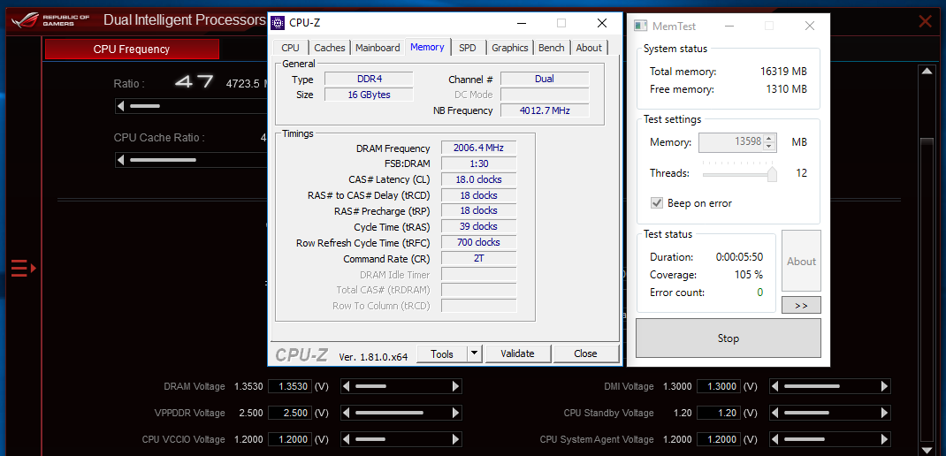The image size is (946, 456).
Task: Click the DRAM Frequency value 2006.4 MHz
Action: tap(478, 148)
